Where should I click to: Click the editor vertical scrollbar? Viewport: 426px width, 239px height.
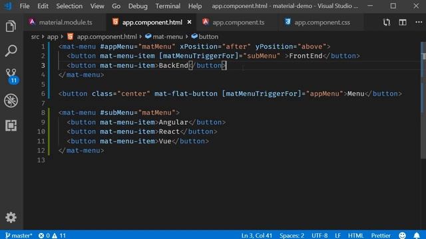pyautogui.click(x=423, y=100)
